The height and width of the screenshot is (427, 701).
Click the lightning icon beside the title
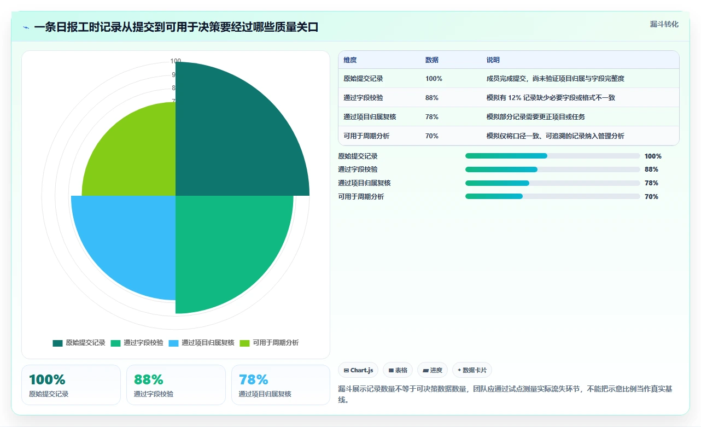pyautogui.click(x=26, y=27)
